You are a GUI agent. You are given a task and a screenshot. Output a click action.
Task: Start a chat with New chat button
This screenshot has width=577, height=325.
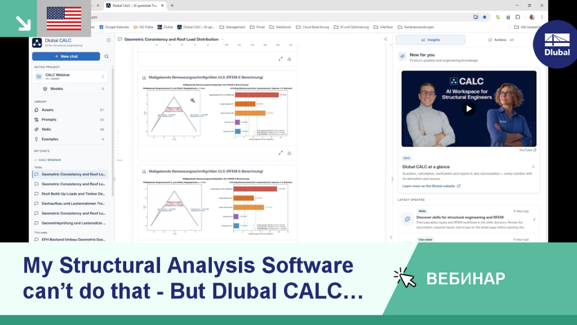[66, 56]
